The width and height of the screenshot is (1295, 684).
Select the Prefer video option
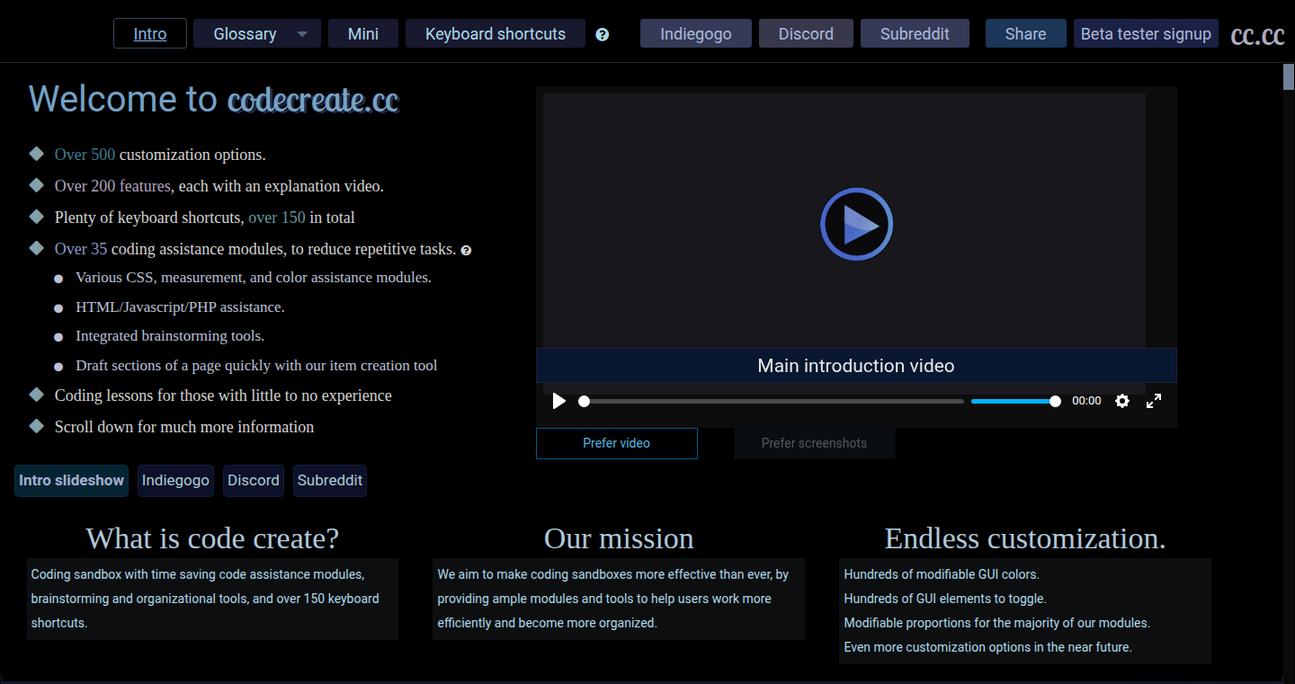click(617, 443)
